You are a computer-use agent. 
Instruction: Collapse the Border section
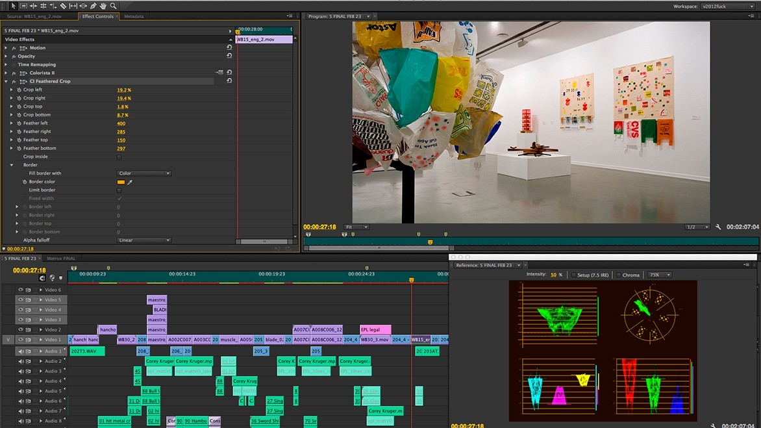(12, 165)
